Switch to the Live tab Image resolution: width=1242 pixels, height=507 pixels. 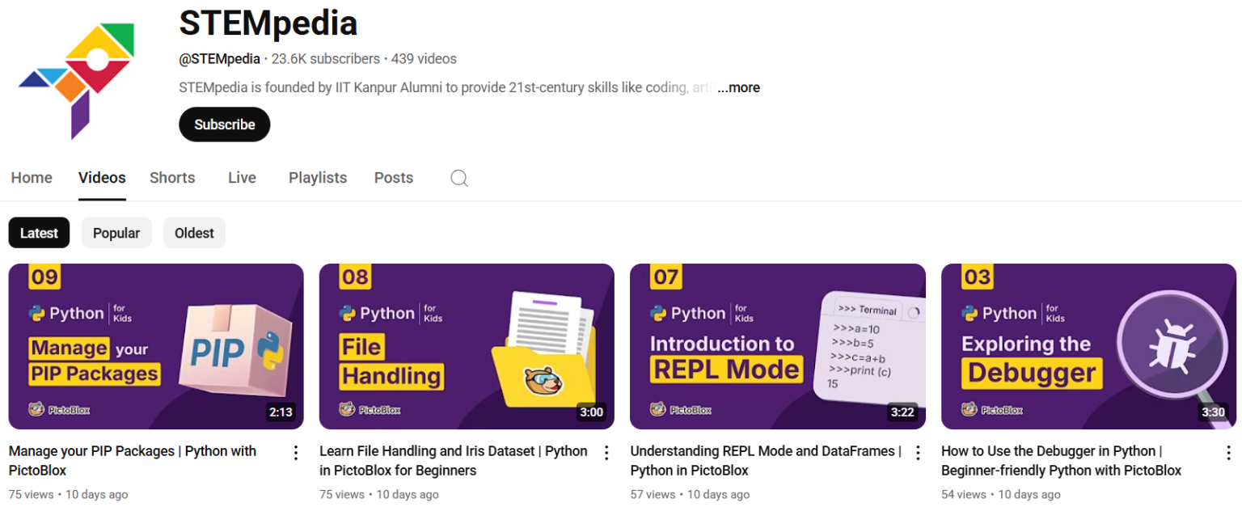point(241,178)
